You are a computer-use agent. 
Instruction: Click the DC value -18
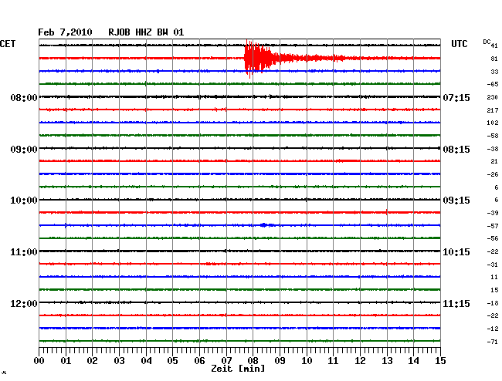click(x=493, y=303)
